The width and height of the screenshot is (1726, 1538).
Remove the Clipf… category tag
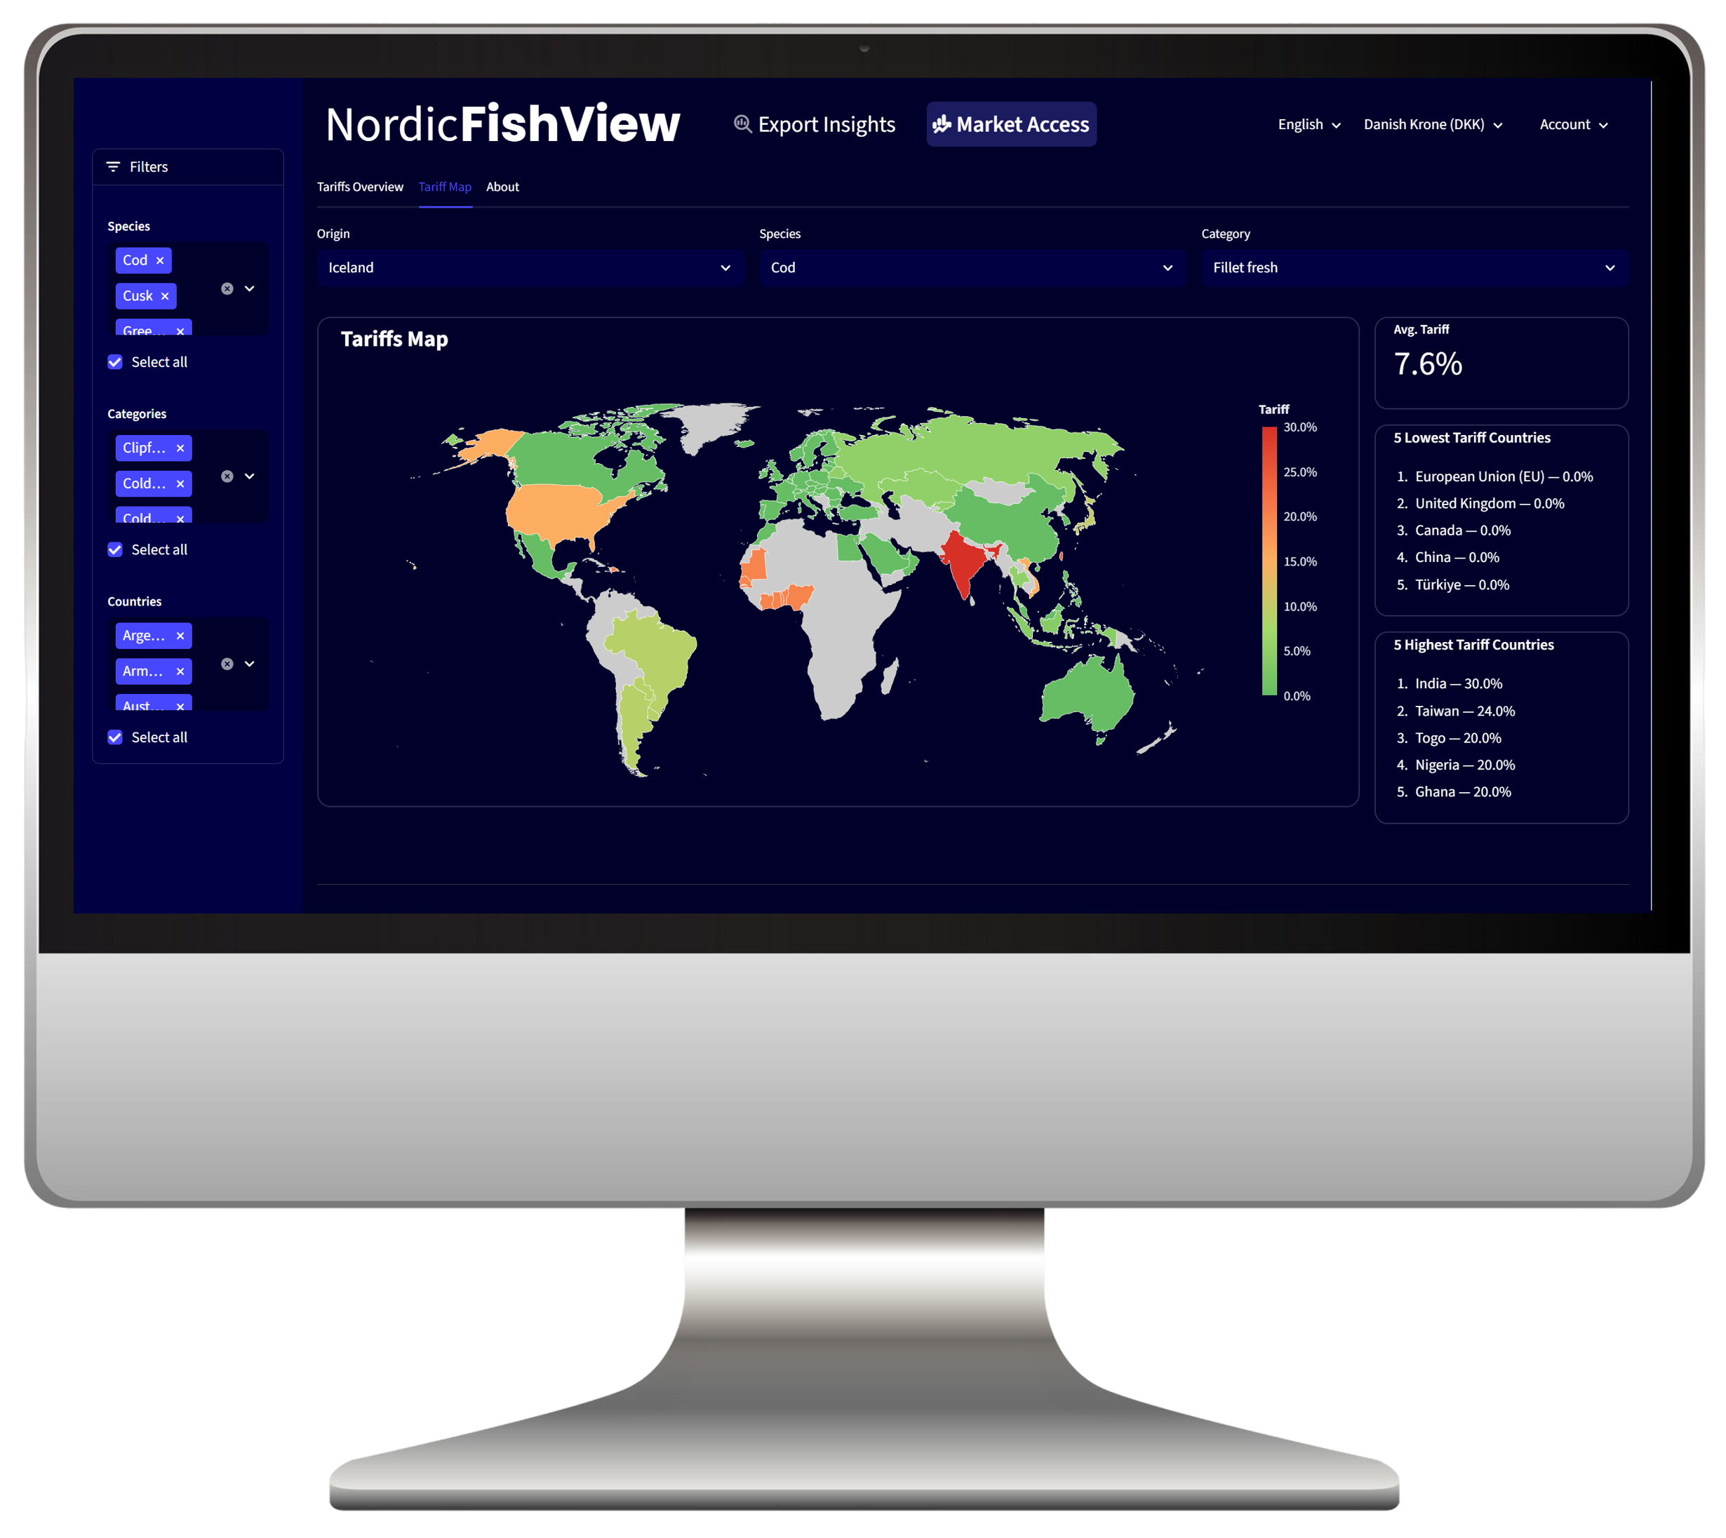(x=180, y=448)
